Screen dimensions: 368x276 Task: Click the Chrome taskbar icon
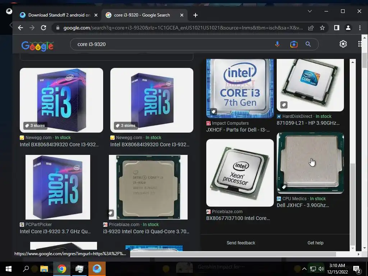[x=61, y=269]
